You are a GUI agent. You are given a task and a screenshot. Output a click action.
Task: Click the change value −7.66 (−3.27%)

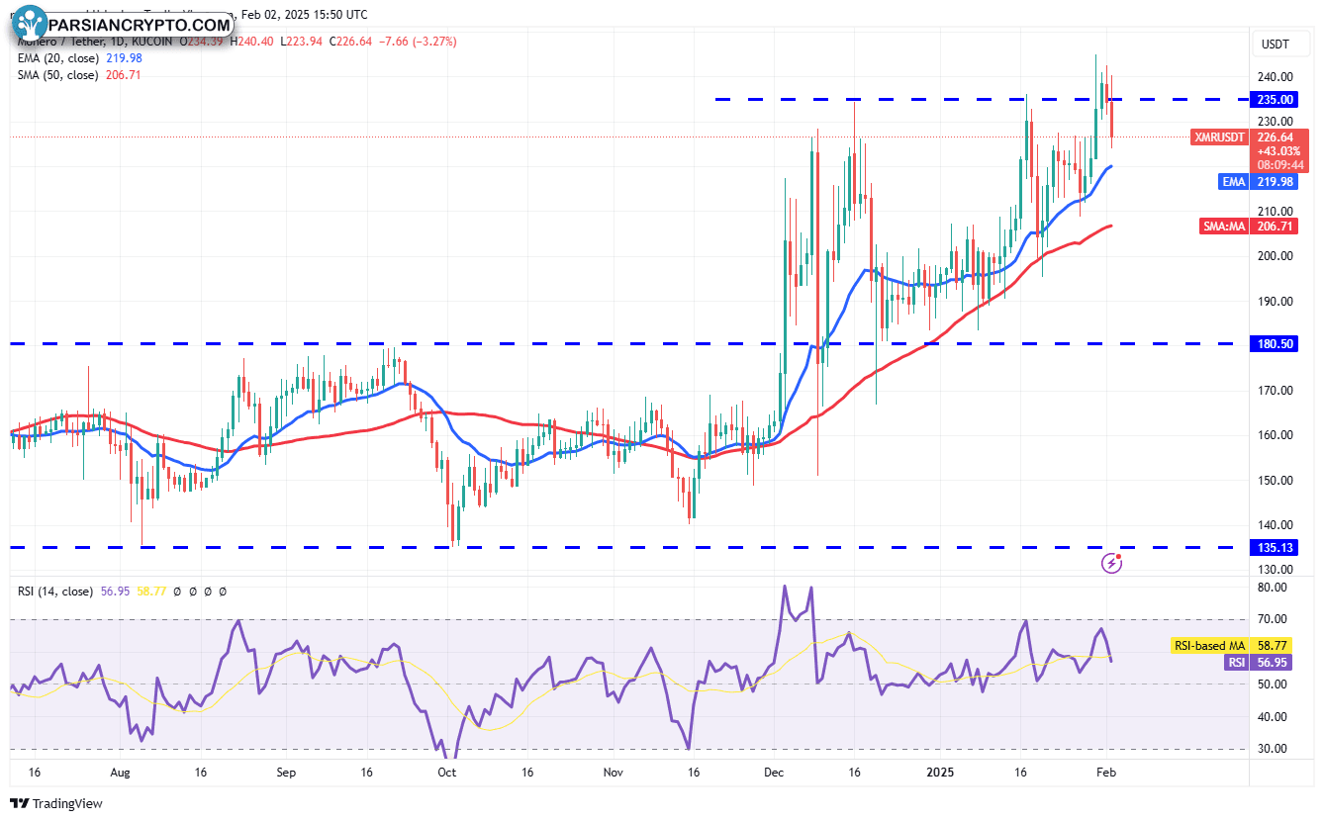coord(420,43)
